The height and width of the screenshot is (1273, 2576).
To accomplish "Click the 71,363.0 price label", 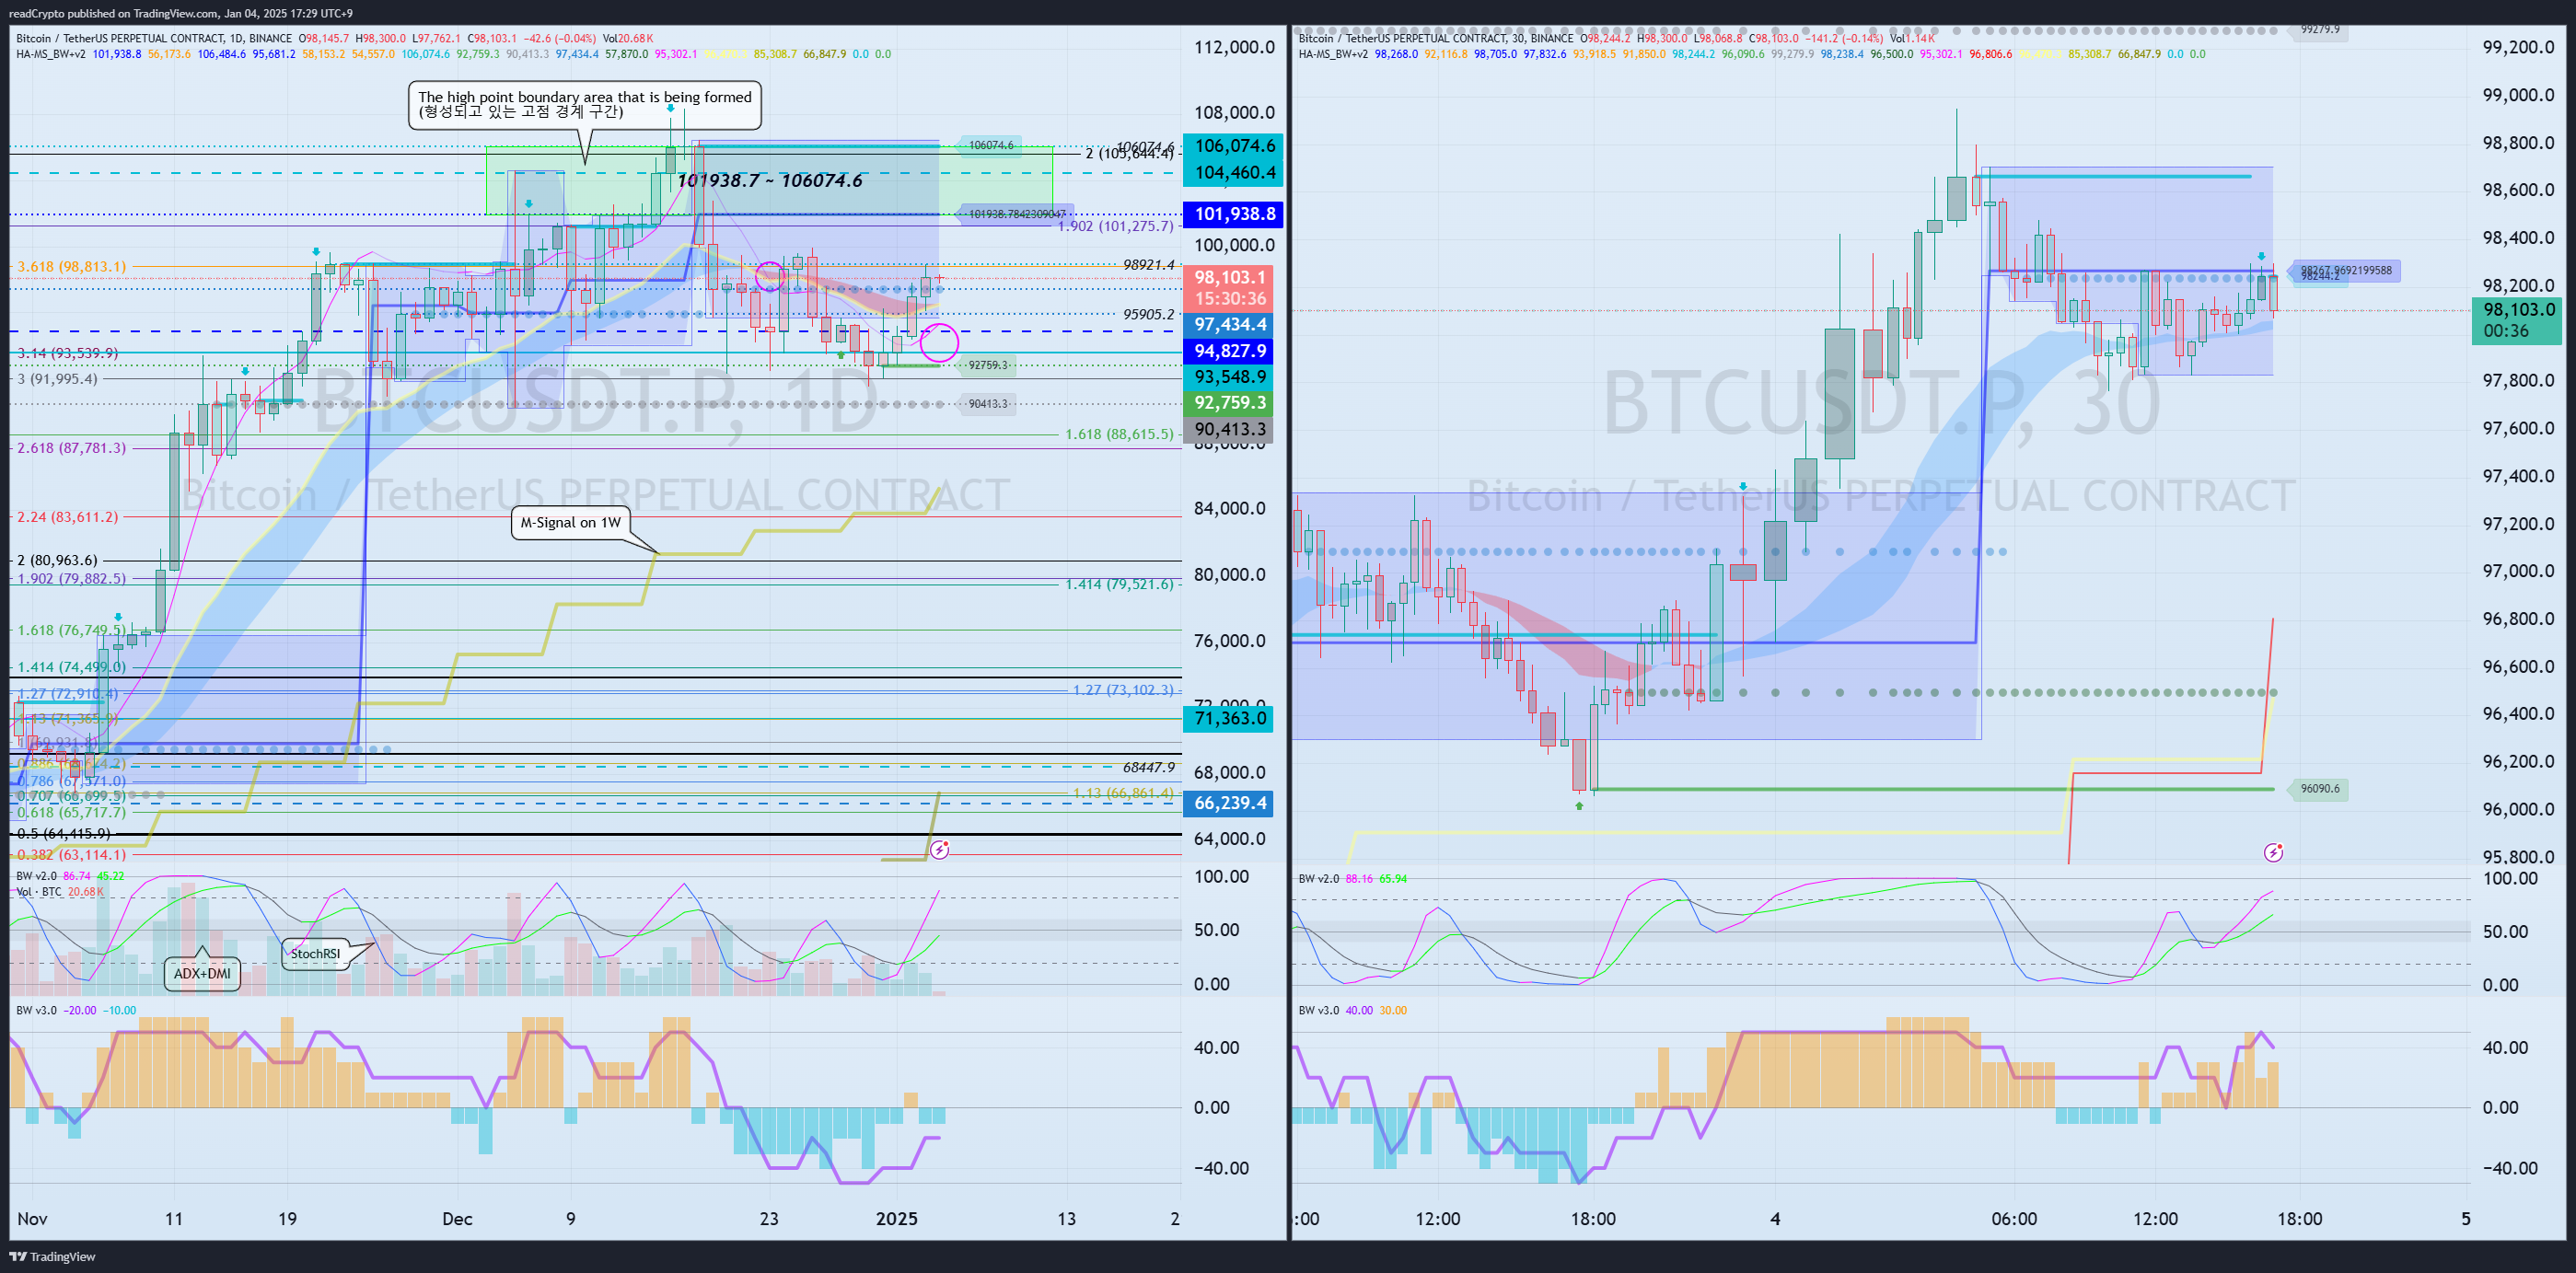I will (x=1229, y=718).
